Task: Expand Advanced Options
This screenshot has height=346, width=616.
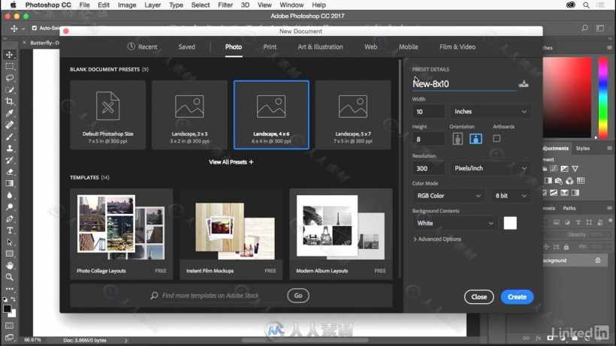Action: [x=437, y=239]
